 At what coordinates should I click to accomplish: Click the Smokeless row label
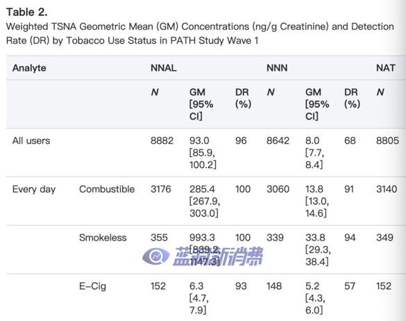[x=103, y=238]
